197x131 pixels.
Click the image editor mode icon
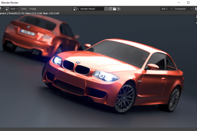click(x=7, y=9)
